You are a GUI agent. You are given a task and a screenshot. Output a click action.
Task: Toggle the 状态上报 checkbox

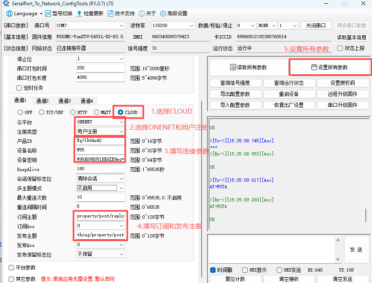pyautogui.click(x=340, y=48)
